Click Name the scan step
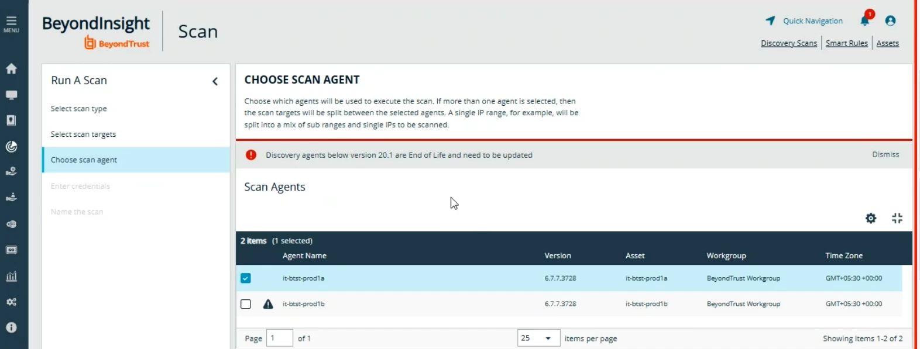 click(x=77, y=212)
